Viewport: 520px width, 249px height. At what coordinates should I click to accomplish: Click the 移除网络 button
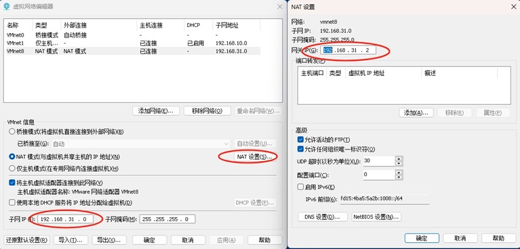pos(207,110)
